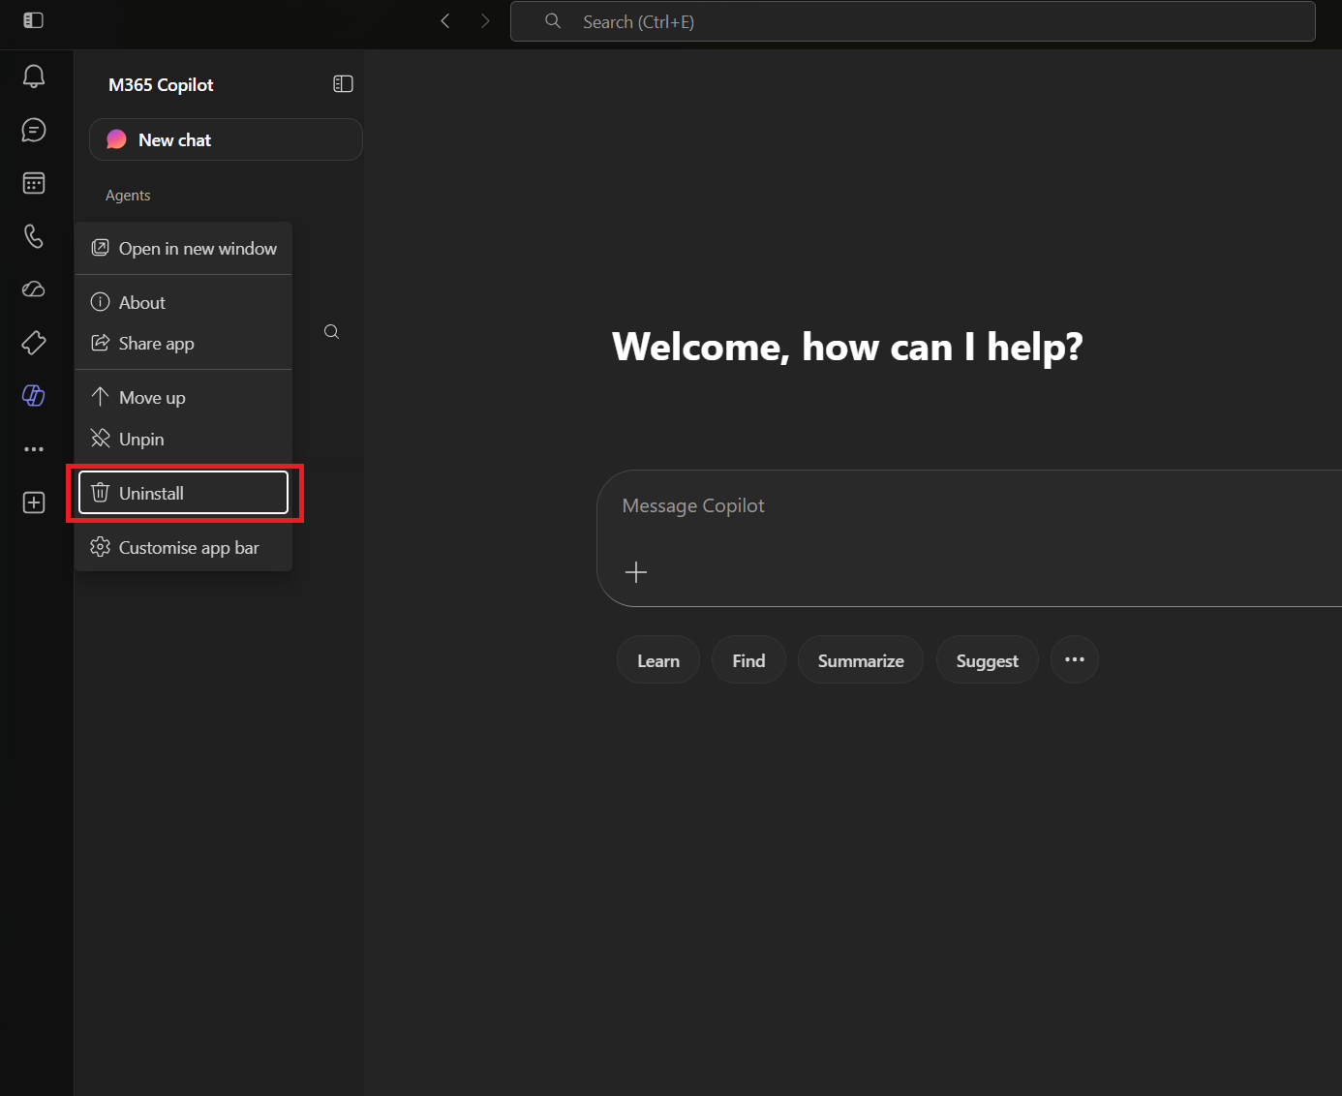Image resolution: width=1342 pixels, height=1096 pixels.
Task: Select Share app from the menu
Action: [183, 344]
